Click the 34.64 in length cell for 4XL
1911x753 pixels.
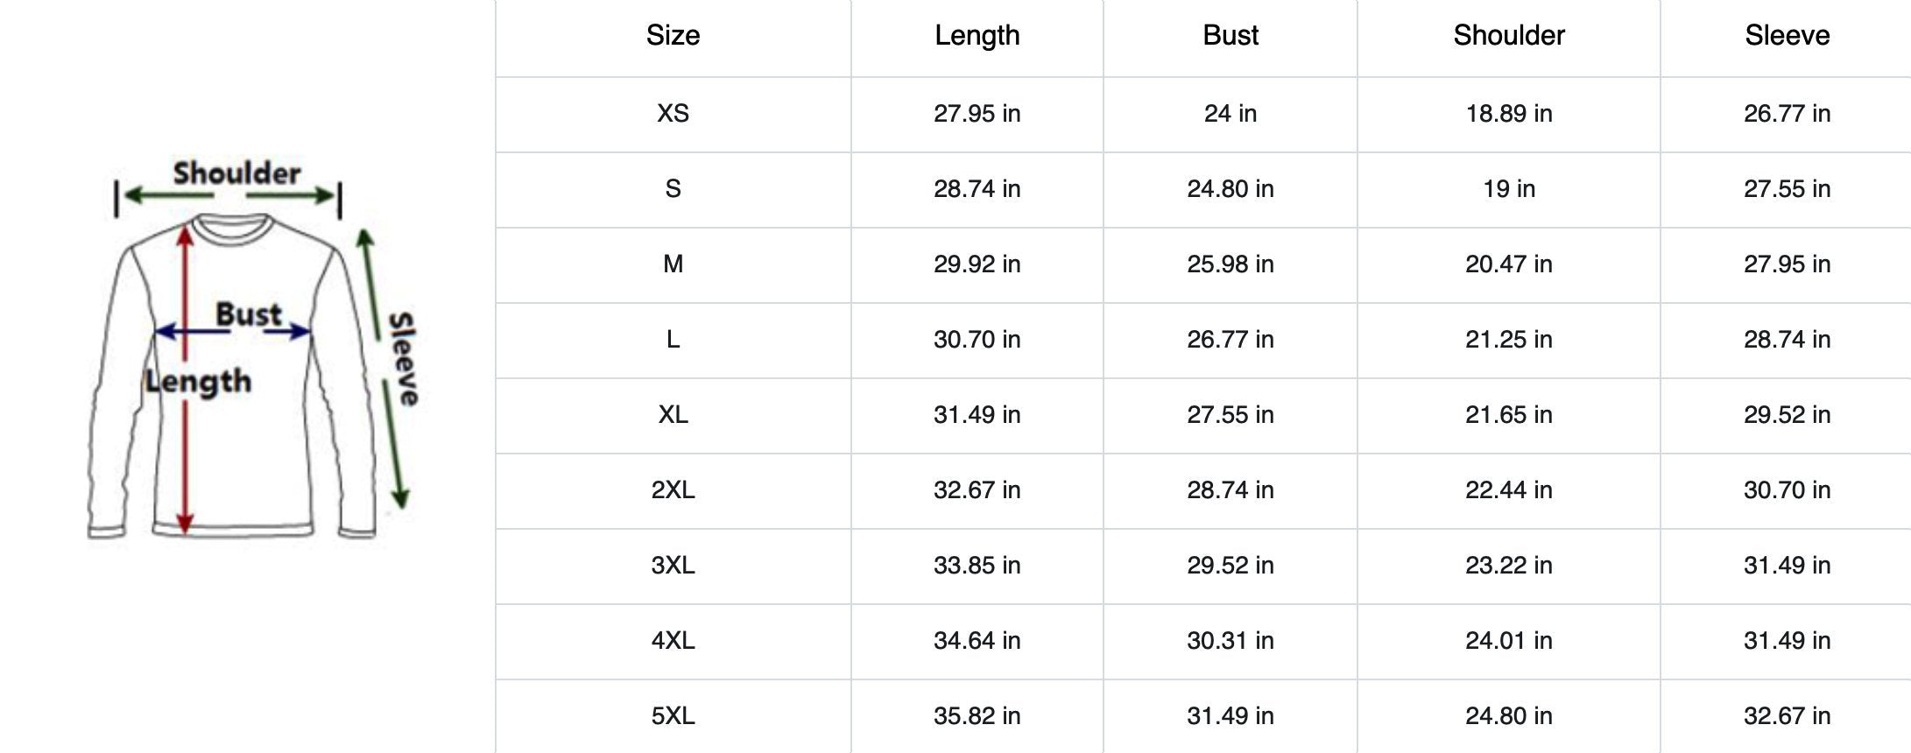pyautogui.click(x=977, y=641)
